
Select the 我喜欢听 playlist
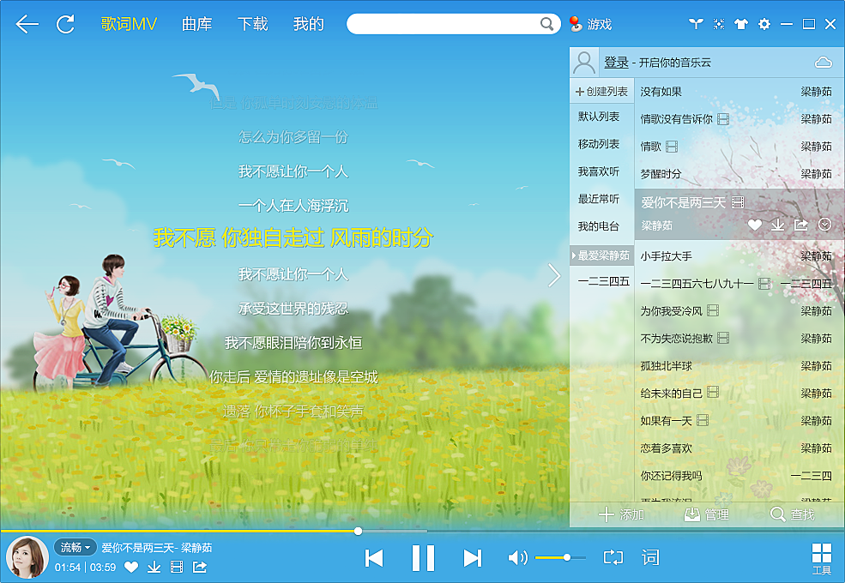(599, 171)
